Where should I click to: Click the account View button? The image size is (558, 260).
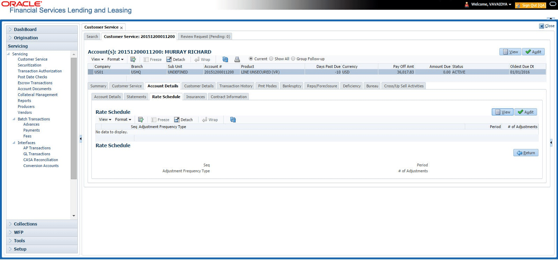coord(510,52)
